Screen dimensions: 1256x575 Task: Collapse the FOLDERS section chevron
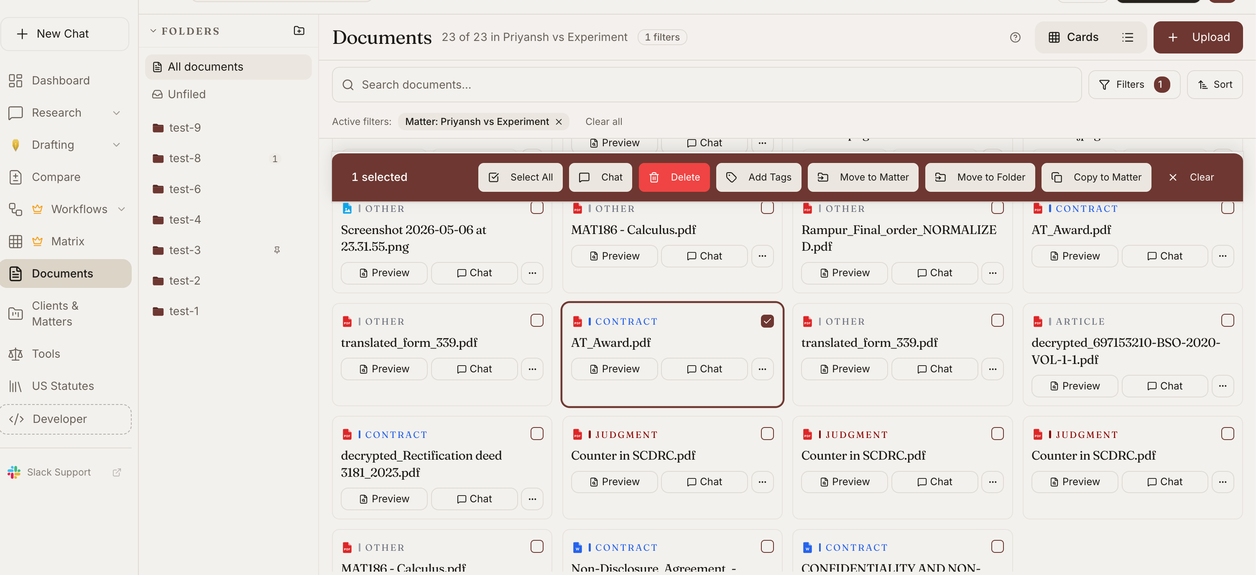153,31
